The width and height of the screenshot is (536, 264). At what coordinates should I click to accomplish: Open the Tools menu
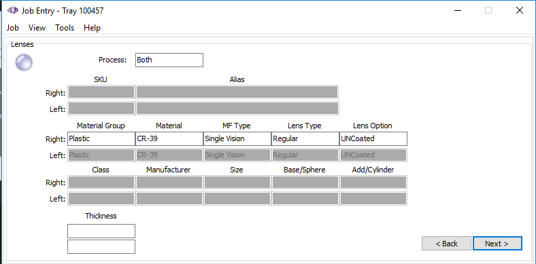(x=65, y=28)
